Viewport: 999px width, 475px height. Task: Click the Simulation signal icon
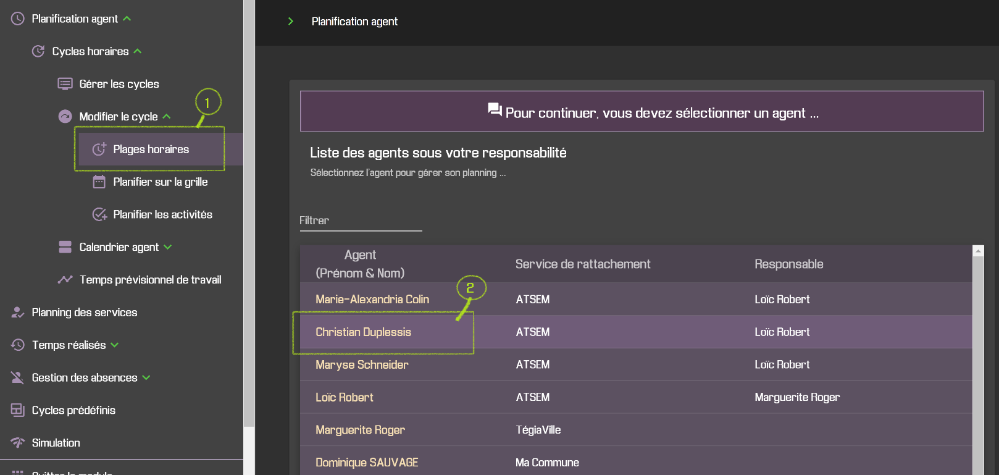point(18,443)
